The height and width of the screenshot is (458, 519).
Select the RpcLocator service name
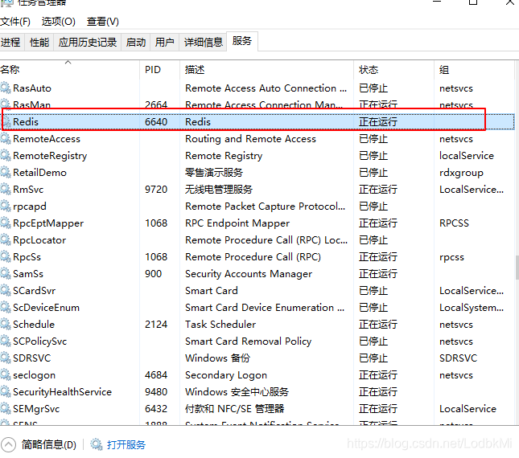click(x=39, y=240)
